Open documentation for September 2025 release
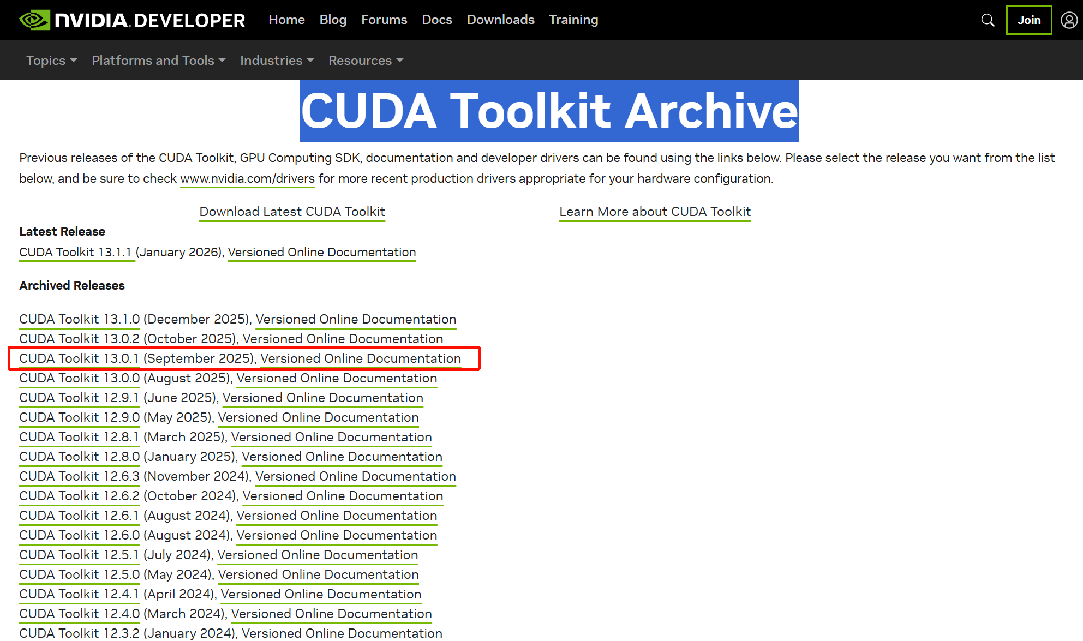Image resolution: width=1083 pixels, height=641 pixels. point(361,359)
